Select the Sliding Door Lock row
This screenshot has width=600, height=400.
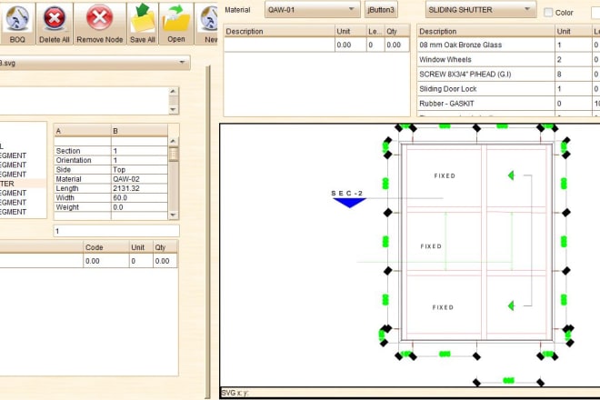pos(485,88)
